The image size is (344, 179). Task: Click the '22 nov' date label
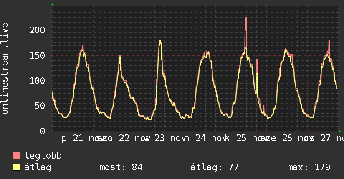click(134, 138)
